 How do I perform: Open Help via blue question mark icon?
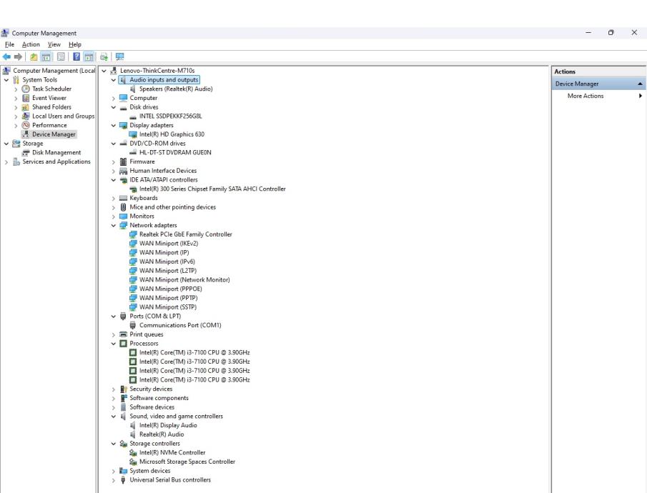pyautogui.click(x=76, y=57)
